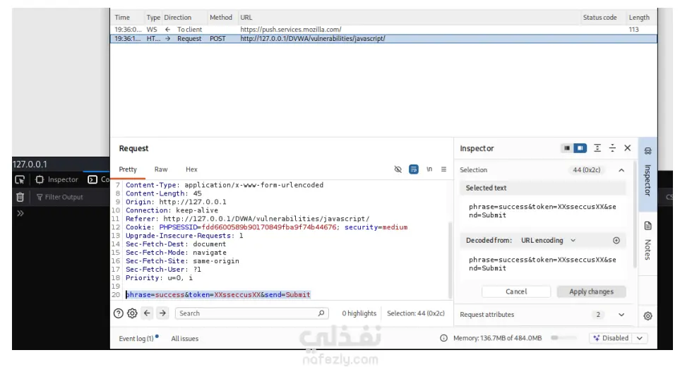This screenshot has height=367, width=680.
Task: Open Burp help question-mark icon
Action: pyautogui.click(x=119, y=313)
